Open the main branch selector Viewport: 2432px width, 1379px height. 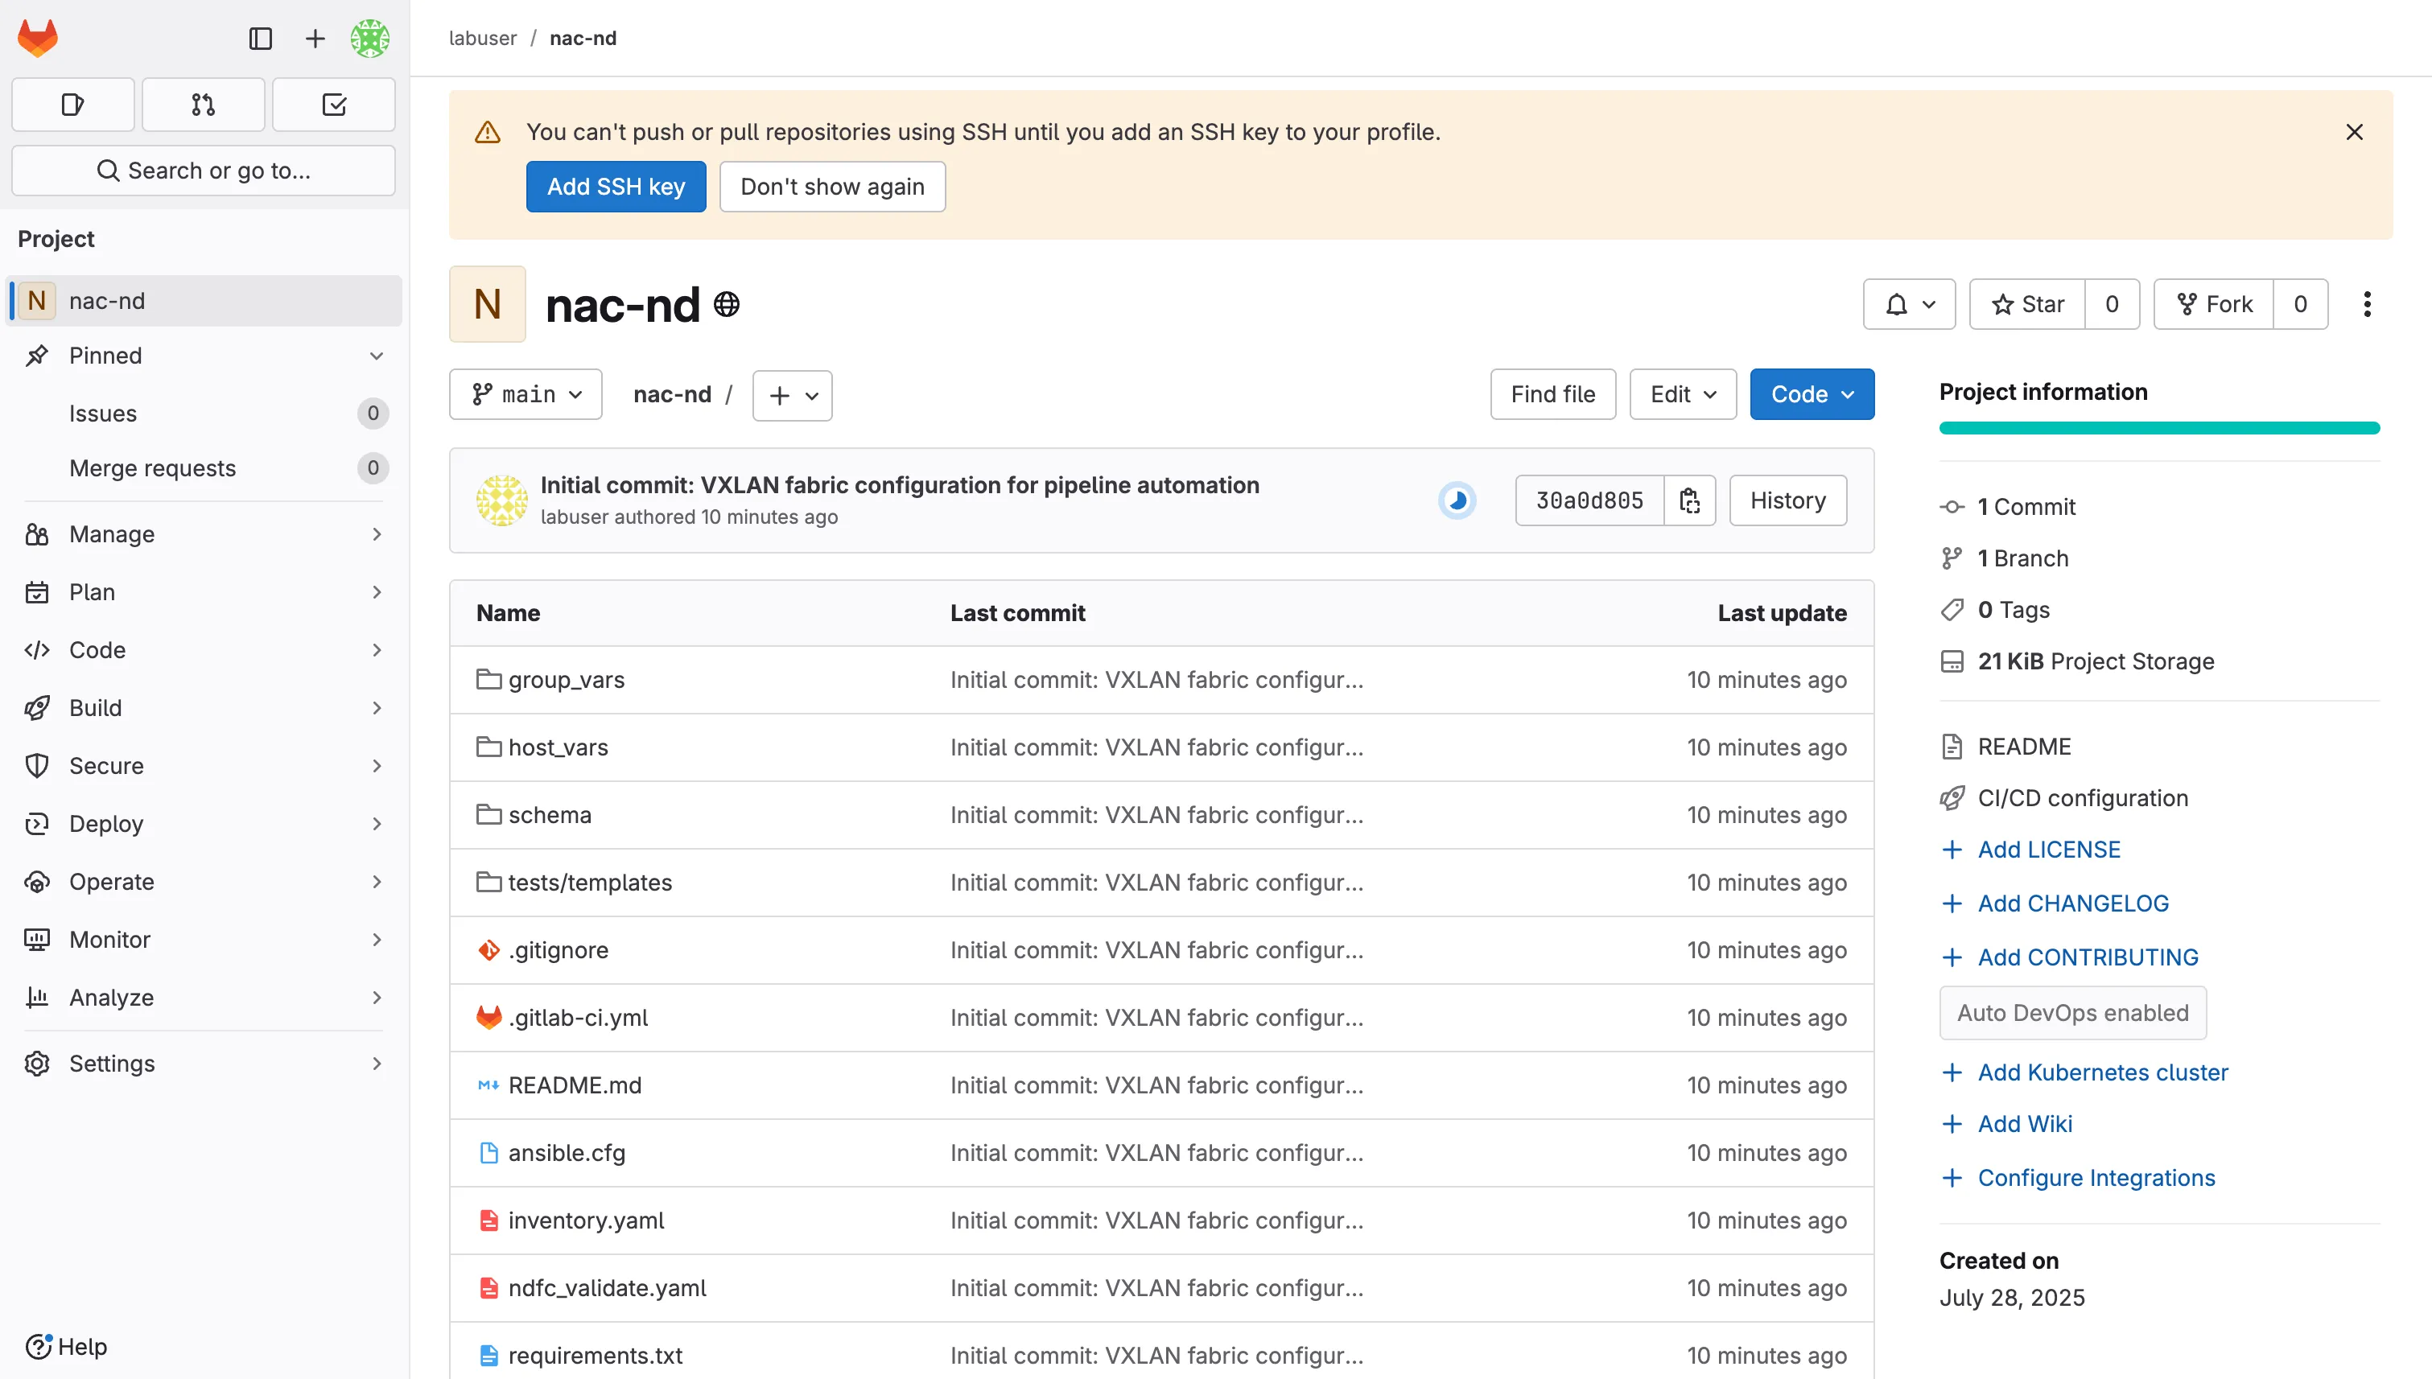point(525,394)
